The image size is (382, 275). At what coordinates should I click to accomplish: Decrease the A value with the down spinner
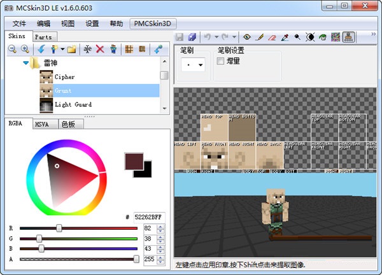coord(160,262)
